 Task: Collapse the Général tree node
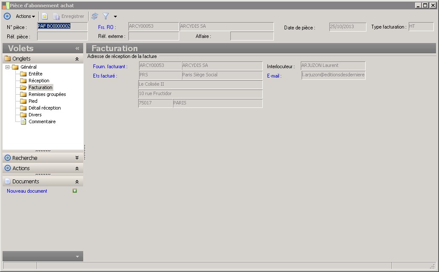click(x=8, y=67)
